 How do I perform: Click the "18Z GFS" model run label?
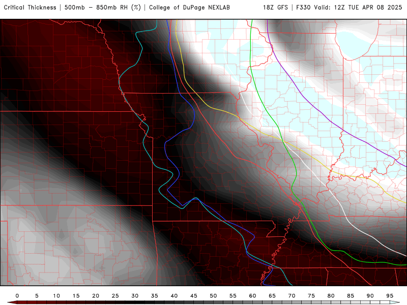(275, 7)
